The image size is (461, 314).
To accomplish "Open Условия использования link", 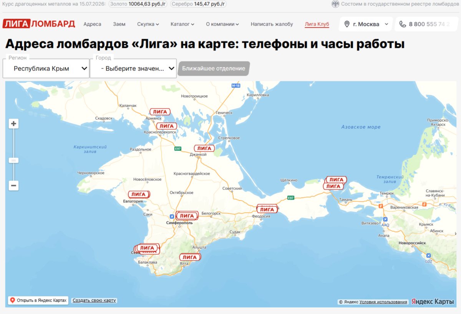I will tap(383, 302).
